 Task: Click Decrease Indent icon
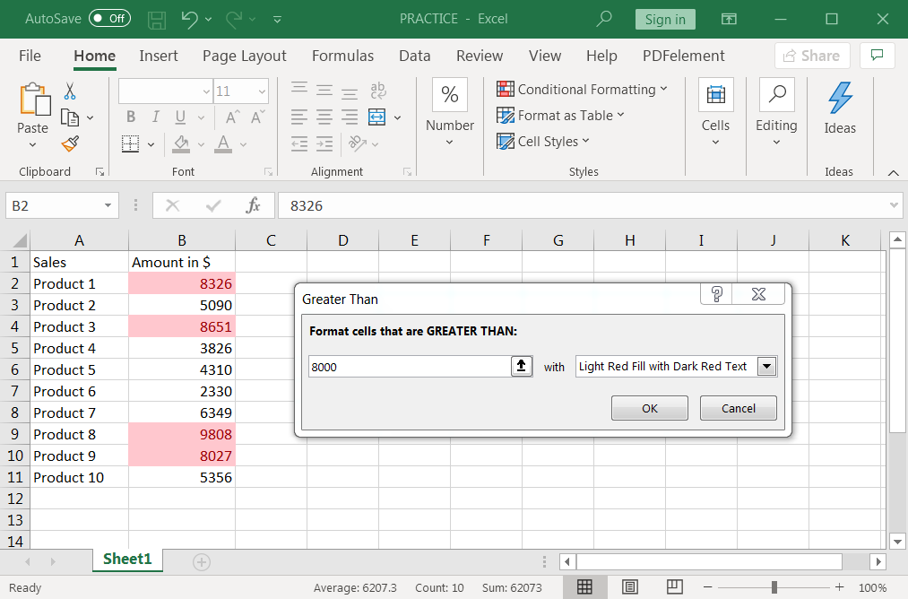click(x=299, y=143)
